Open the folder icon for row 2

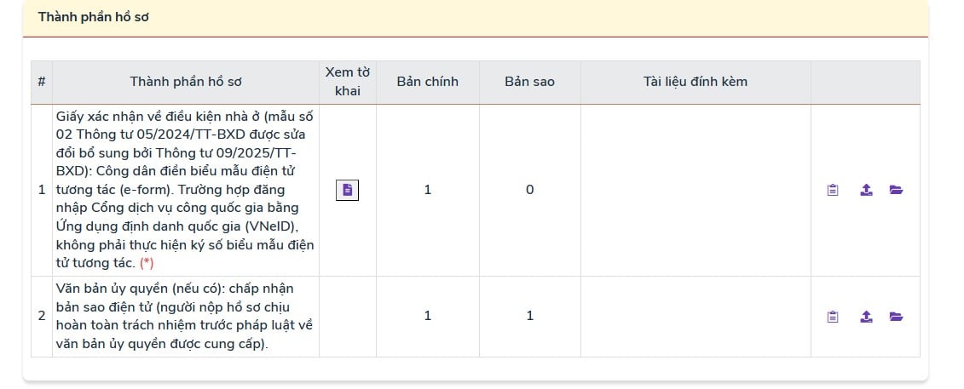(896, 317)
